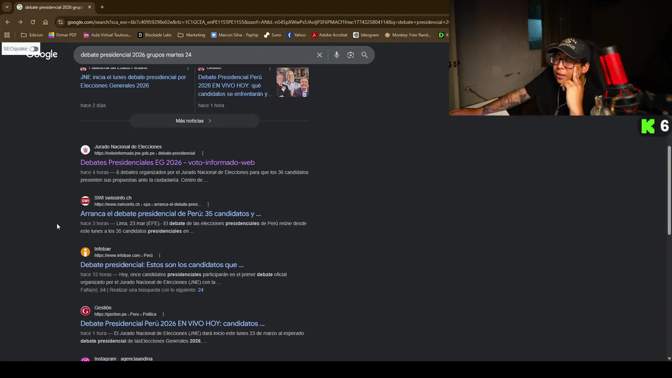
Task: Open more options for Gestión result
Action: coord(163,314)
